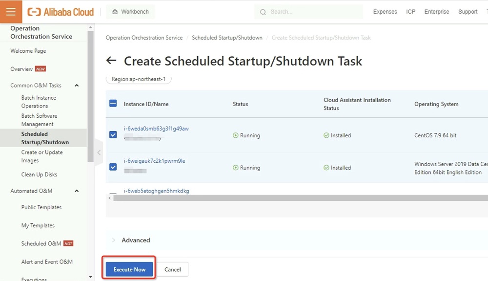Open the ICP menu
488x281 pixels.
pos(410,12)
